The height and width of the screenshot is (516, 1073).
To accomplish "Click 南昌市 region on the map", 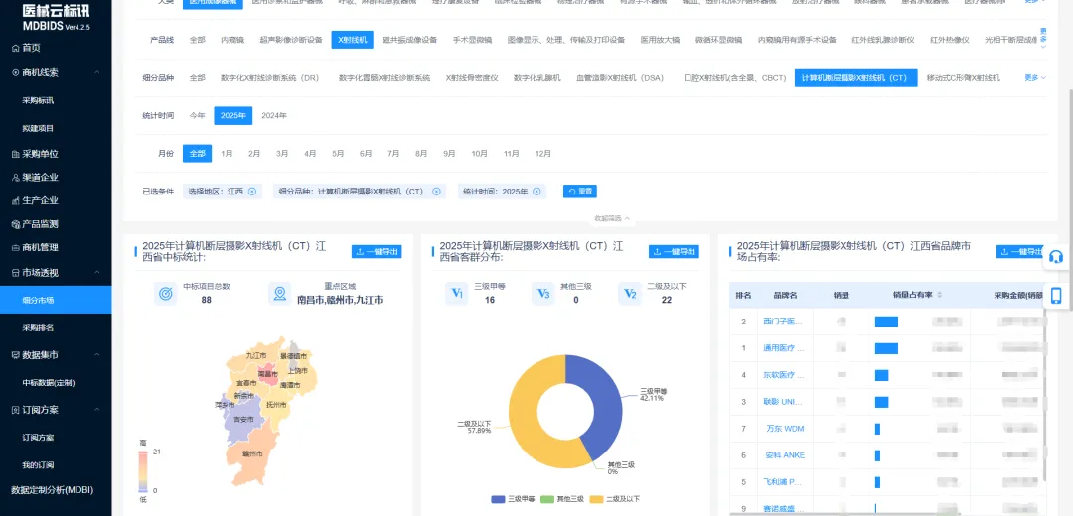I will click(x=267, y=374).
